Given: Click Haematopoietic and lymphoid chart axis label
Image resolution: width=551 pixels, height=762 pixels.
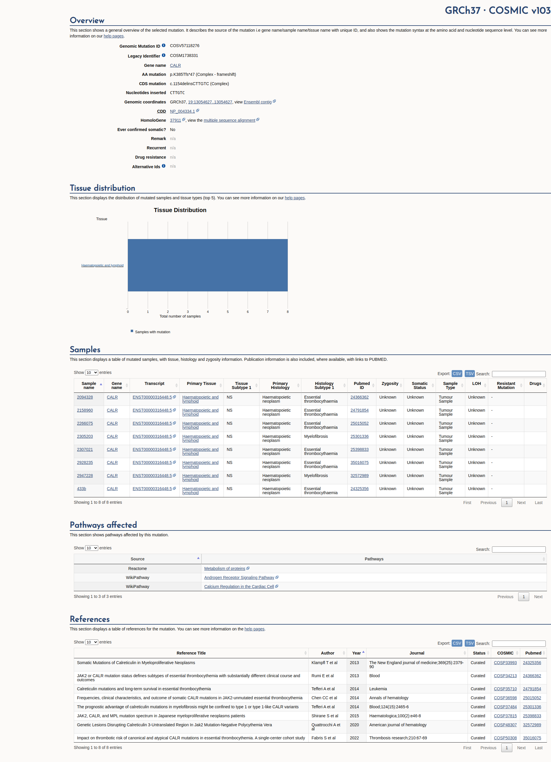Looking at the screenshot, I should point(102,266).
